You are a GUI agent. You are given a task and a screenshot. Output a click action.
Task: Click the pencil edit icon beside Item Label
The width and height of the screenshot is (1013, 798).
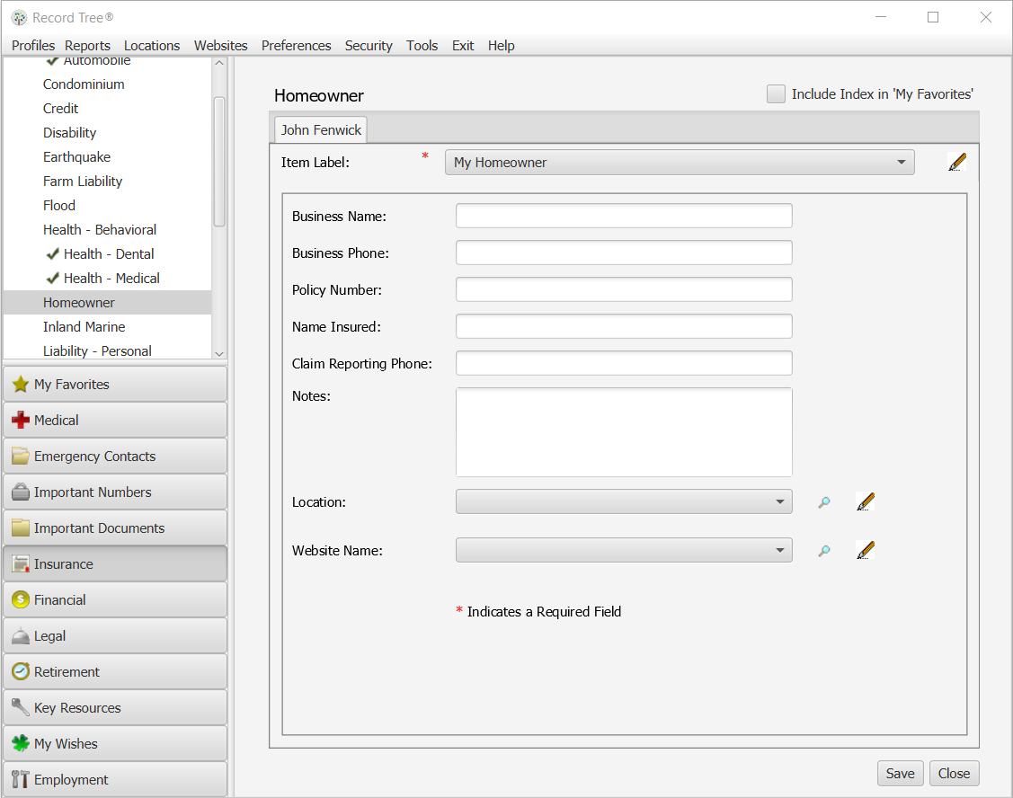(x=956, y=162)
